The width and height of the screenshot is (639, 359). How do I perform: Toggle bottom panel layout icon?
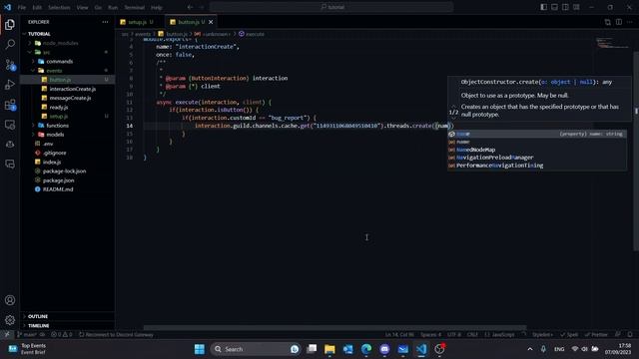(x=555, y=7)
